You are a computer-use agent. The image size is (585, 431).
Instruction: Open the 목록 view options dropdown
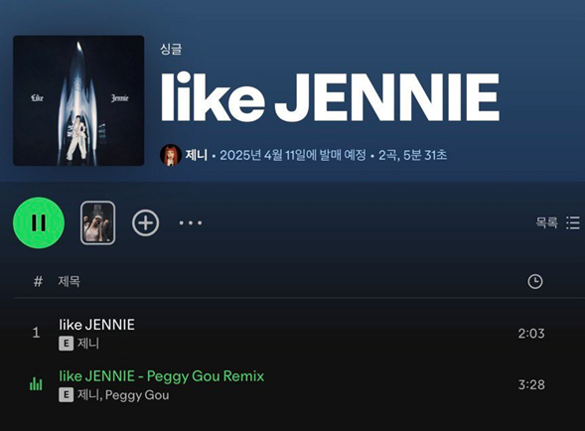point(558,222)
